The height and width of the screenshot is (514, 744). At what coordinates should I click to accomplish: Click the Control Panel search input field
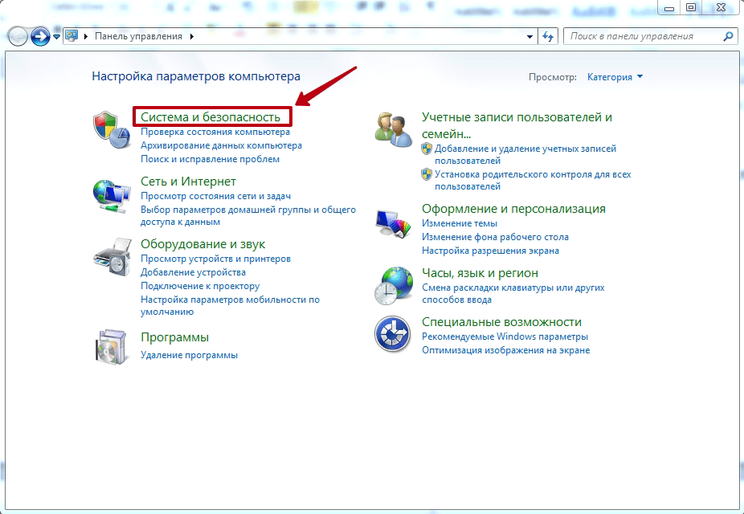click(643, 37)
